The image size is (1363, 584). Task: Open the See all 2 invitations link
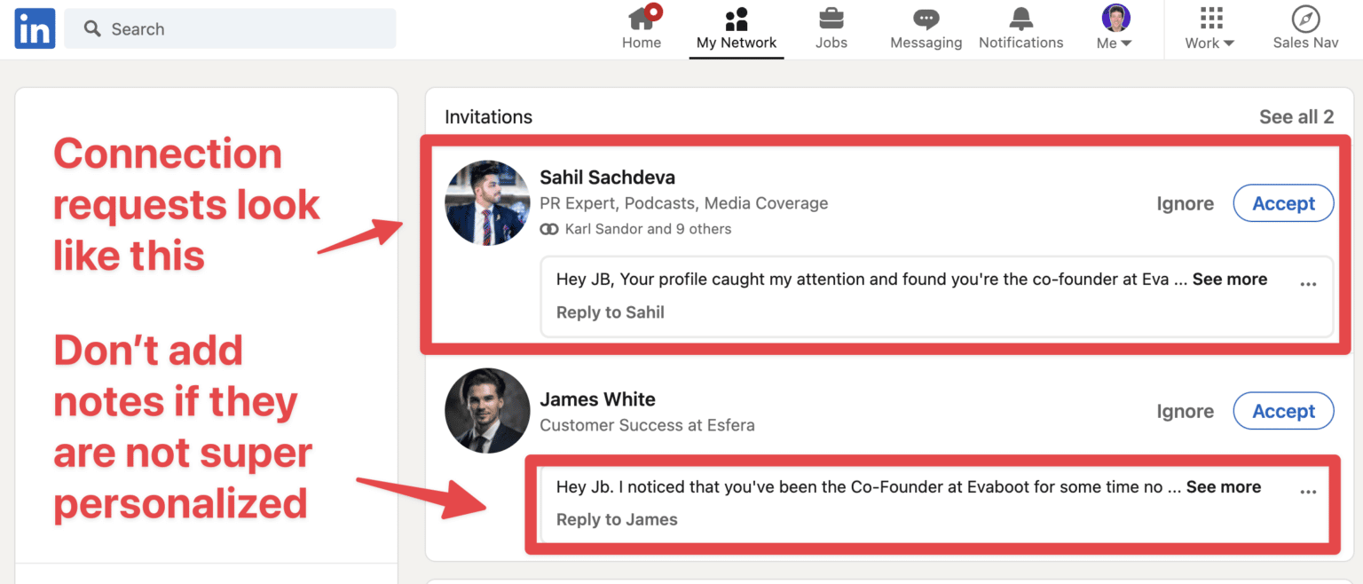[x=1296, y=116]
